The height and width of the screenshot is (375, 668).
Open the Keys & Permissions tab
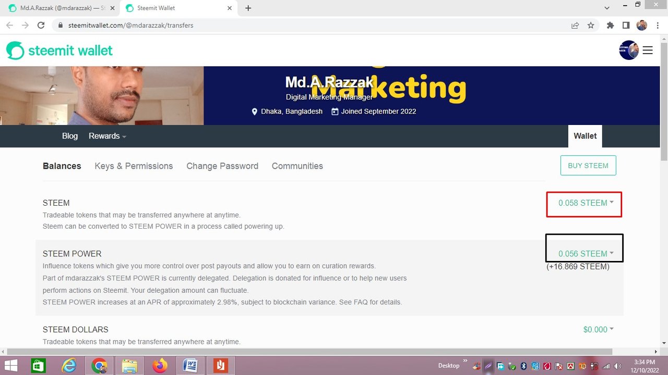(134, 166)
